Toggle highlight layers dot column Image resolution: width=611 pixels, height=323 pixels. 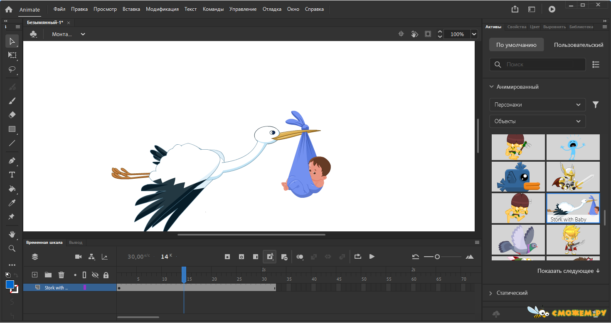click(x=75, y=274)
